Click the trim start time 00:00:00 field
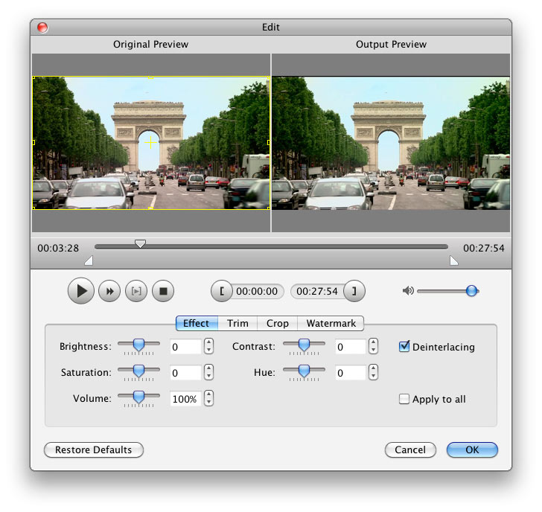This screenshot has height=512, width=542. point(257,291)
